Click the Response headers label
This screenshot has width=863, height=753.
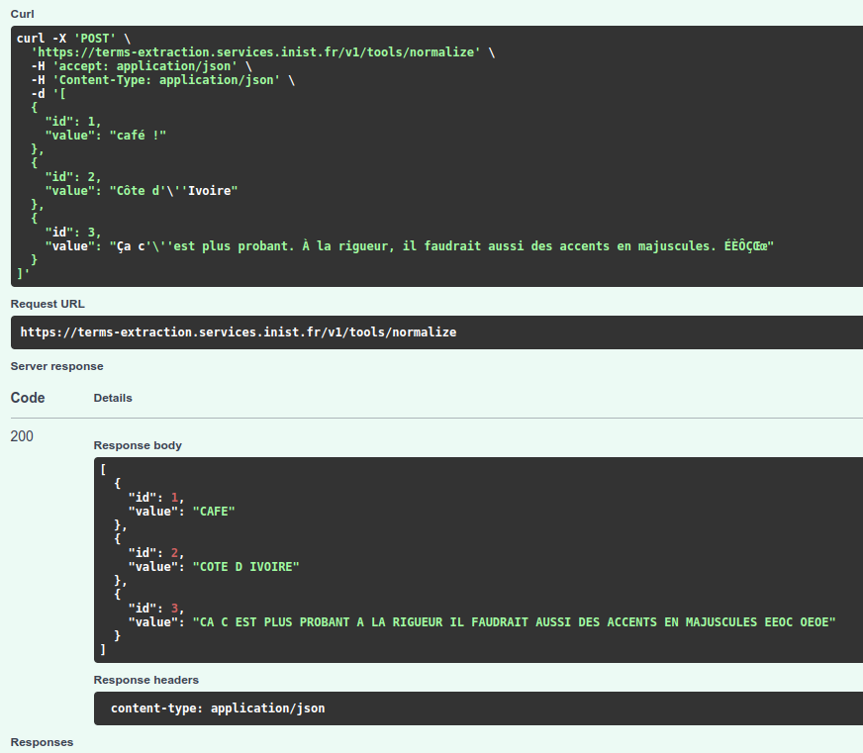[145, 680]
